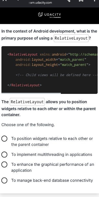Click the UDACITY wordmark in header
The width and height of the screenshot is (99, 197).
(x=52, y=14)
